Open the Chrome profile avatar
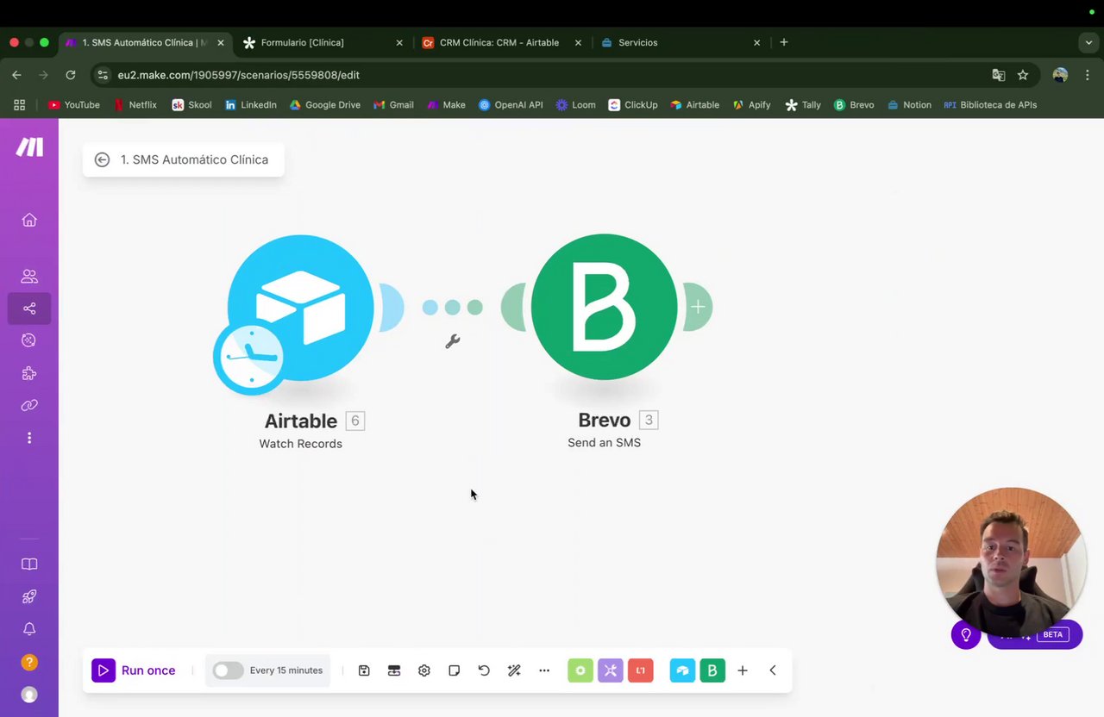This screenshot has height=717, width=1104. point(1061,75)
